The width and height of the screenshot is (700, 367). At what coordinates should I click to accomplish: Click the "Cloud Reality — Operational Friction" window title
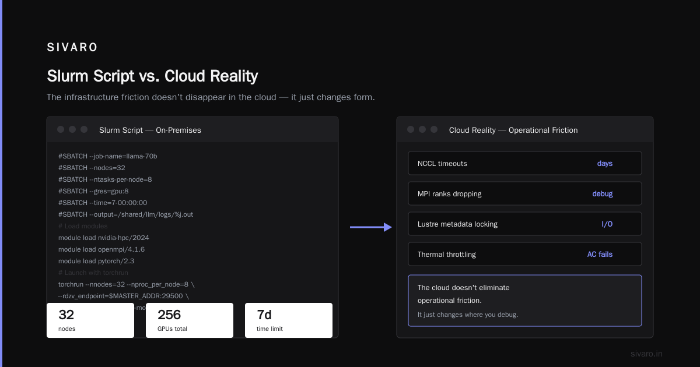click(x=513, y=130)
